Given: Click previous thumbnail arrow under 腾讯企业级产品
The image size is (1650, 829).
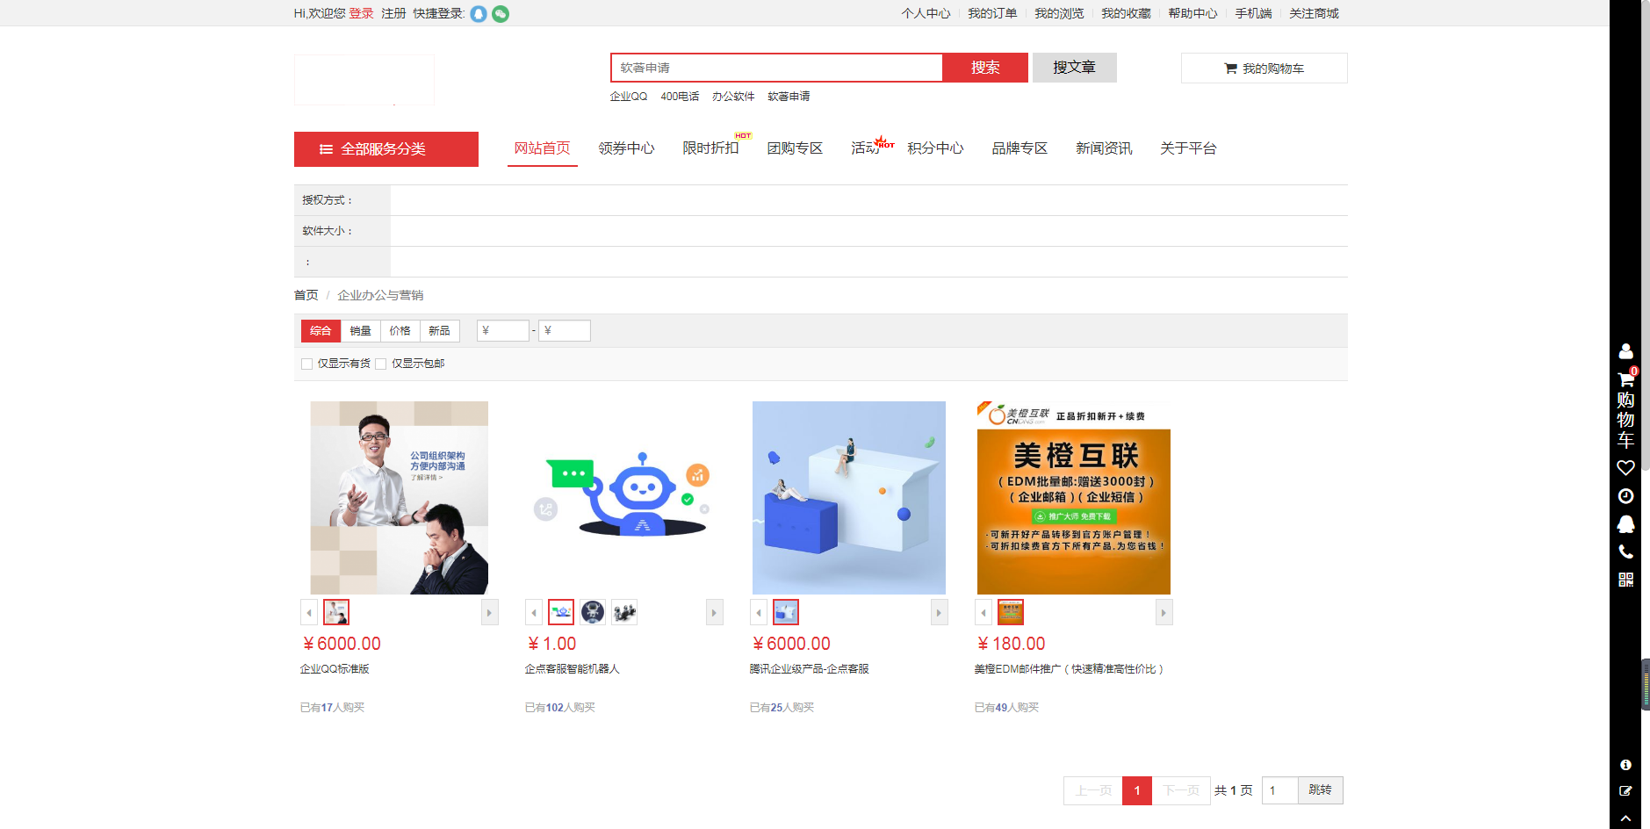Looking at the screenshot, I should pyautogui.click(x=759, y=612).
